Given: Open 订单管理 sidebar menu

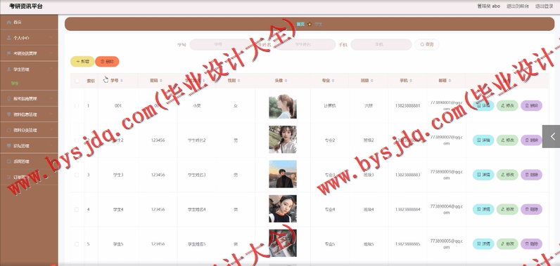Looking at the screenshot, I should (x=29, y=177).
